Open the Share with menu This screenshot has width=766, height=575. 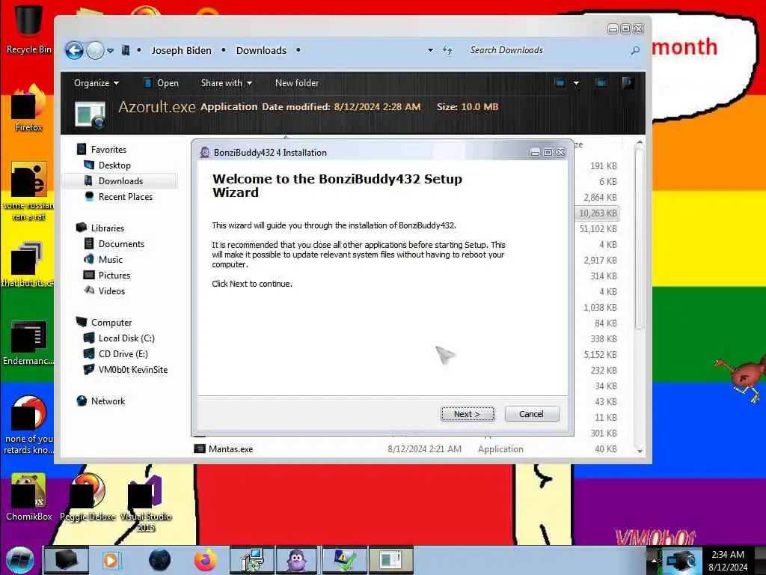(x=226, y=83)
